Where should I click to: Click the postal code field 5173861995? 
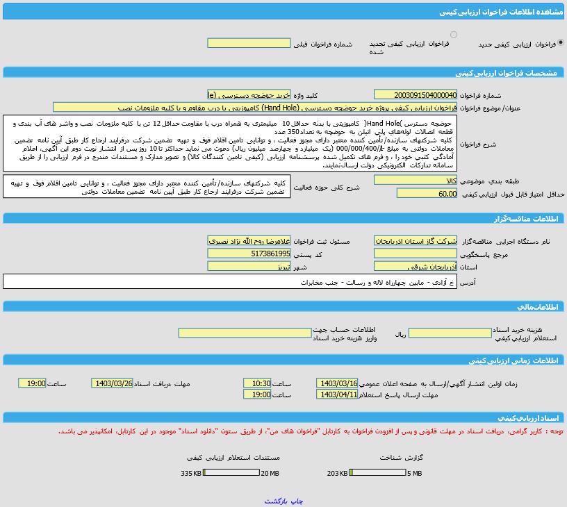coord(249,254)
